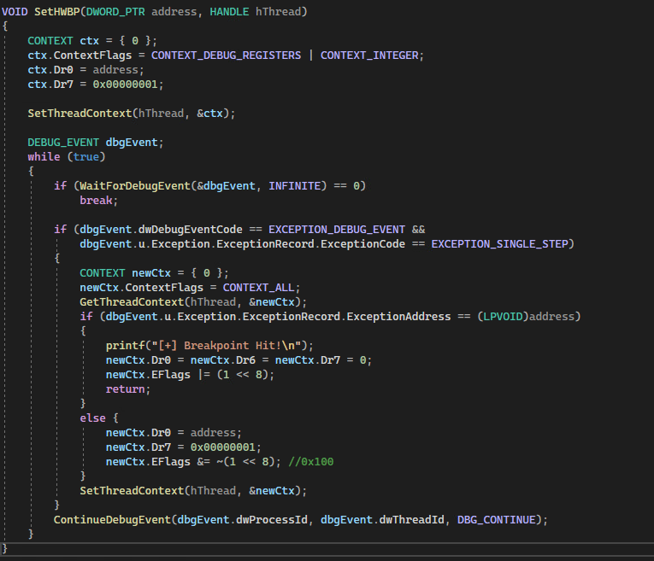The width and height of the screenshot is (654, 561).
Task: Click the printf function call
Action: (x=125, y=346)
